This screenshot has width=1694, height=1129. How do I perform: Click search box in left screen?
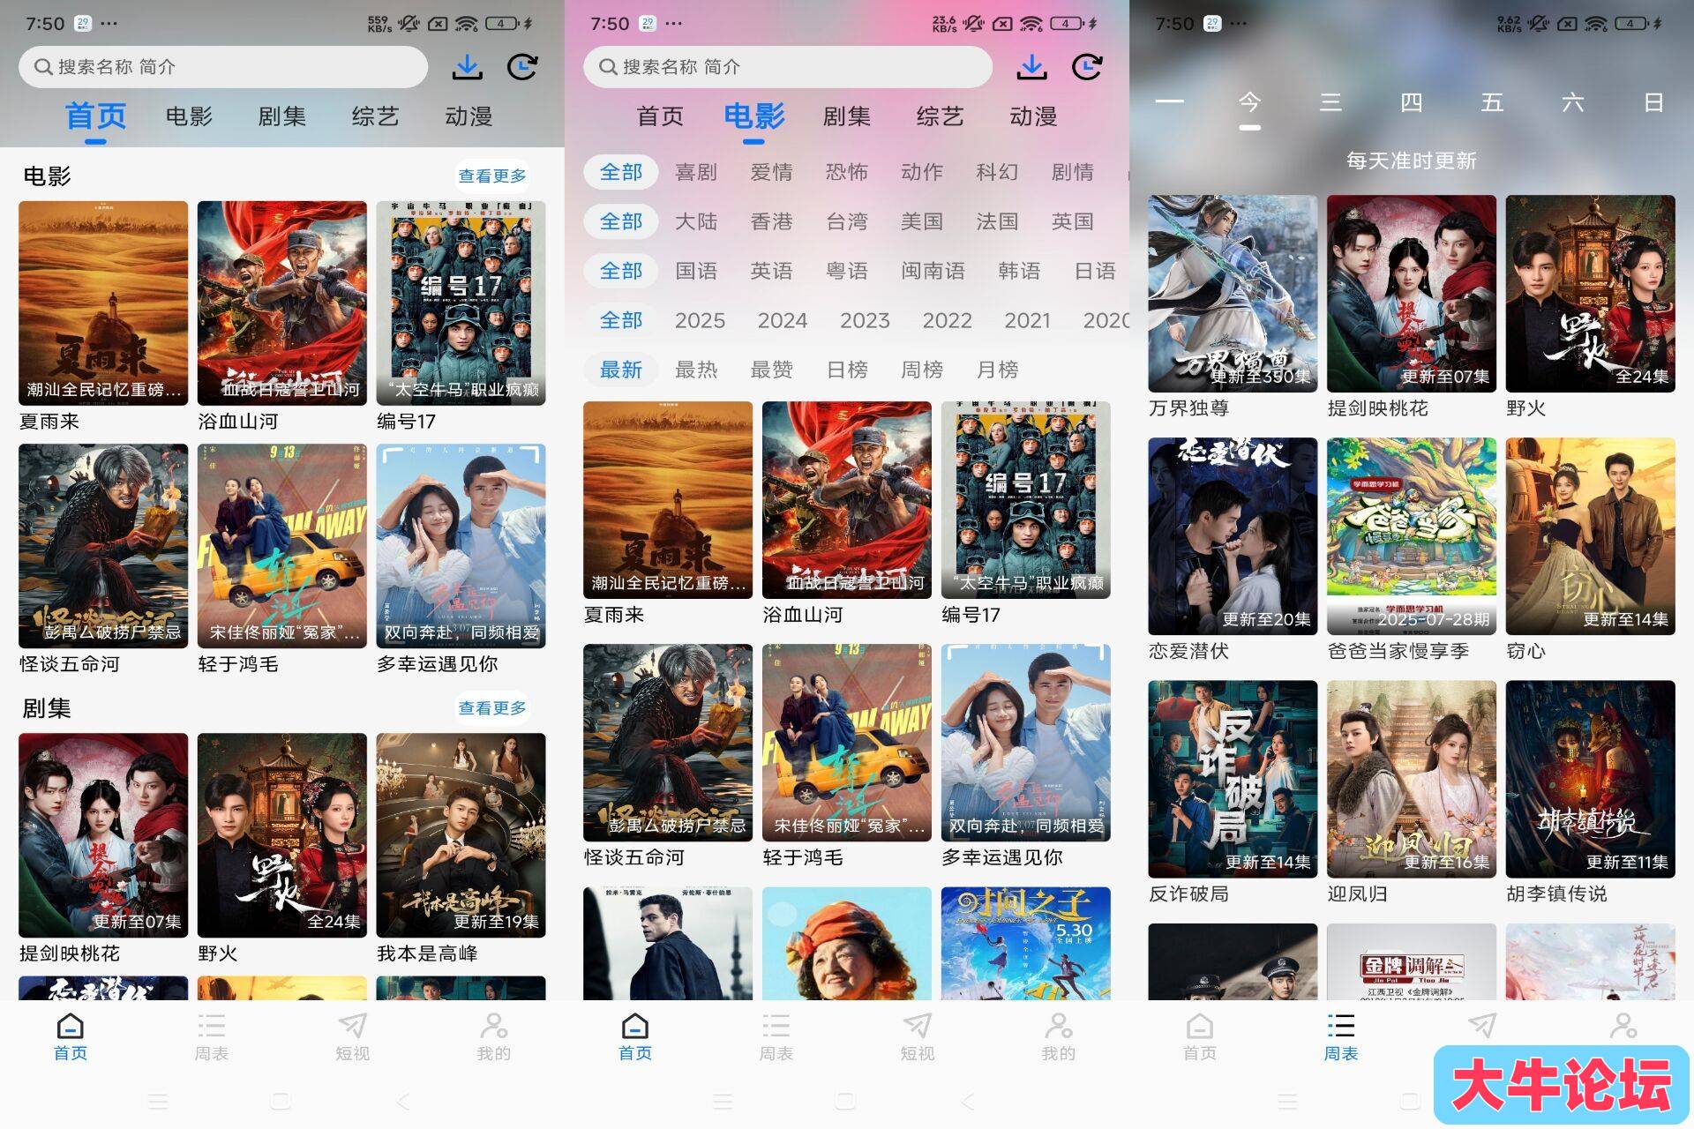click(223, 67)
